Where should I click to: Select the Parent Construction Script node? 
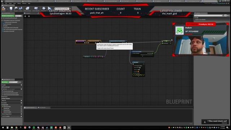coord(94,42)
